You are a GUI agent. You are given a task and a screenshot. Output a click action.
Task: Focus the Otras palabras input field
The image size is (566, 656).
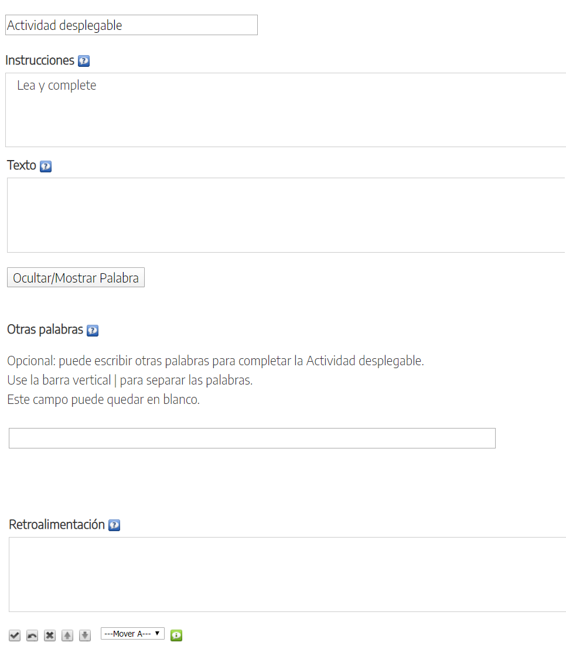pyautogui.click(x=252, y=439)
